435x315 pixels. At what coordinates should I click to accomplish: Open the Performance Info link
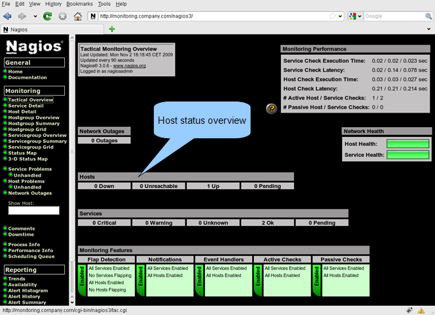[x=31, y=250]
